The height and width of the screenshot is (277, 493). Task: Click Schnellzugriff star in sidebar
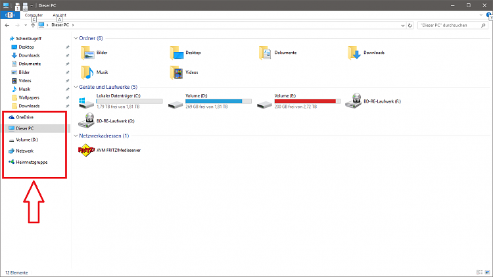click(12, 38)
